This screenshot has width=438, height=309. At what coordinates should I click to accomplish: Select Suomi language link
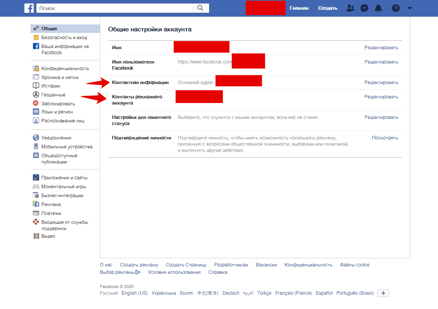[x=186, y=293]
